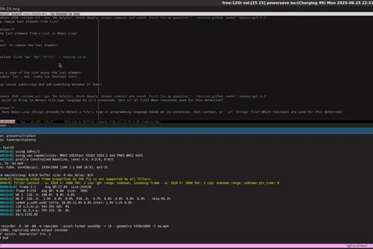
Task: Click the preset=ultrafast terminal line
Action: pos(18,136)
